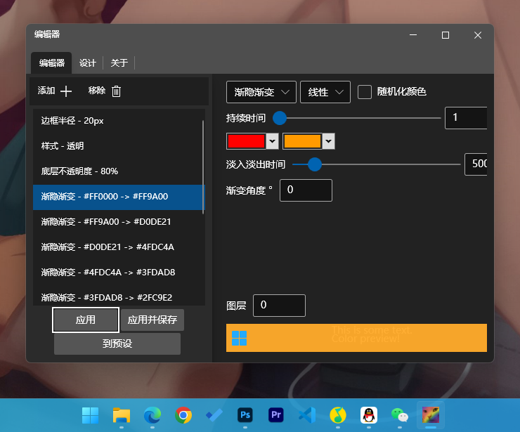The height and width of the screenshot is (432, 520).
Task: Open the 线性 interpolation dropdown
Action: [325, 92]
